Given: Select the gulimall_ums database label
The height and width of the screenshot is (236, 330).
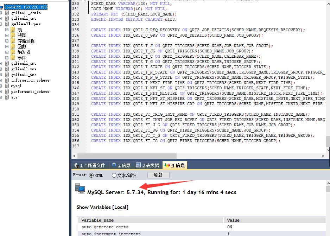Looking at the screenshot, I should click(24, 69).
